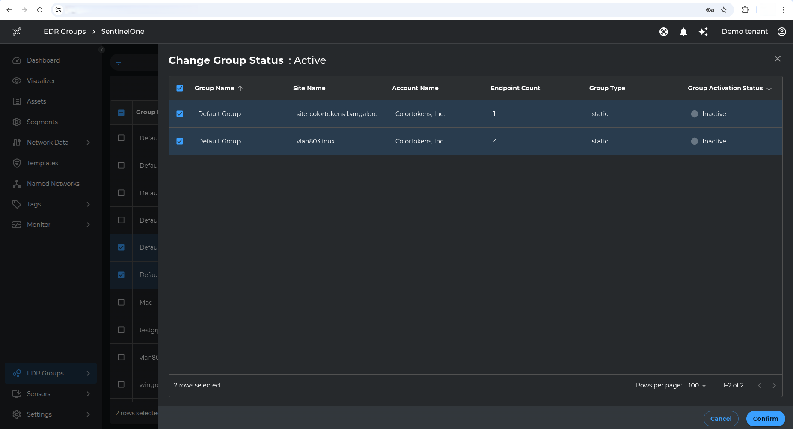793x429 pixels.
Task: Open the user account profile icon
Action: [x=782, y=32]
